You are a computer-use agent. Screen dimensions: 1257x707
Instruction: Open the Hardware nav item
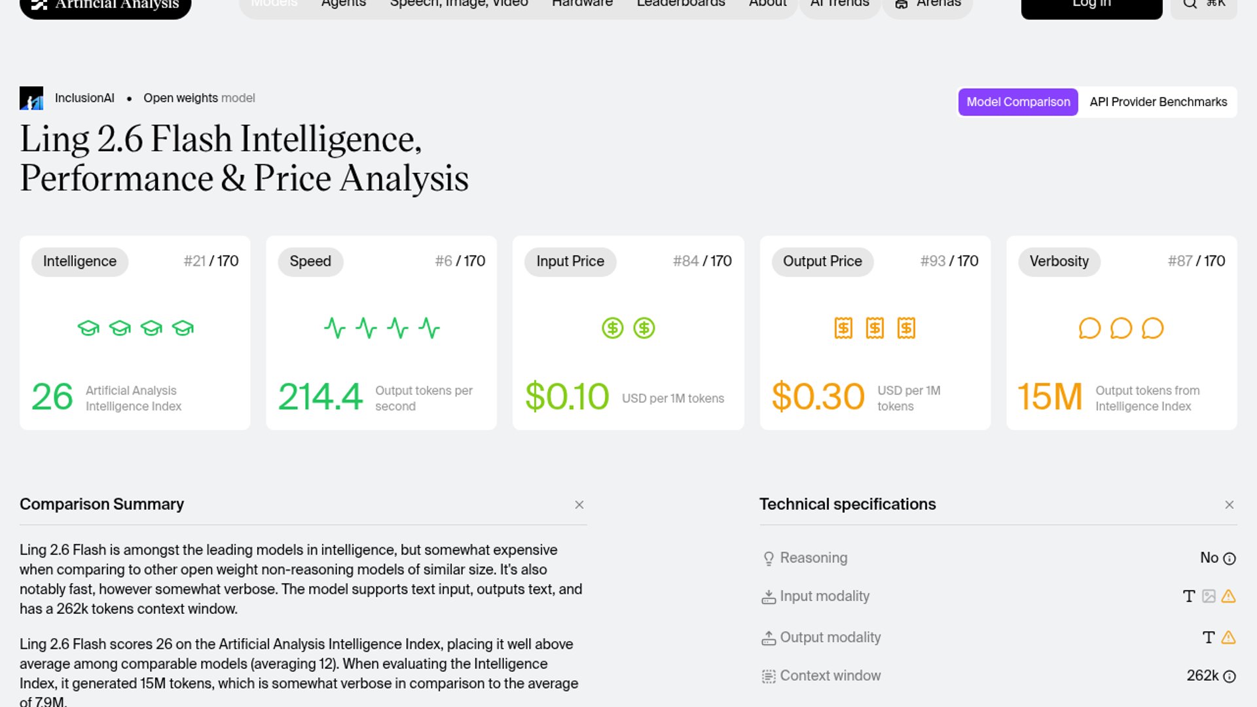coord(582,4)
